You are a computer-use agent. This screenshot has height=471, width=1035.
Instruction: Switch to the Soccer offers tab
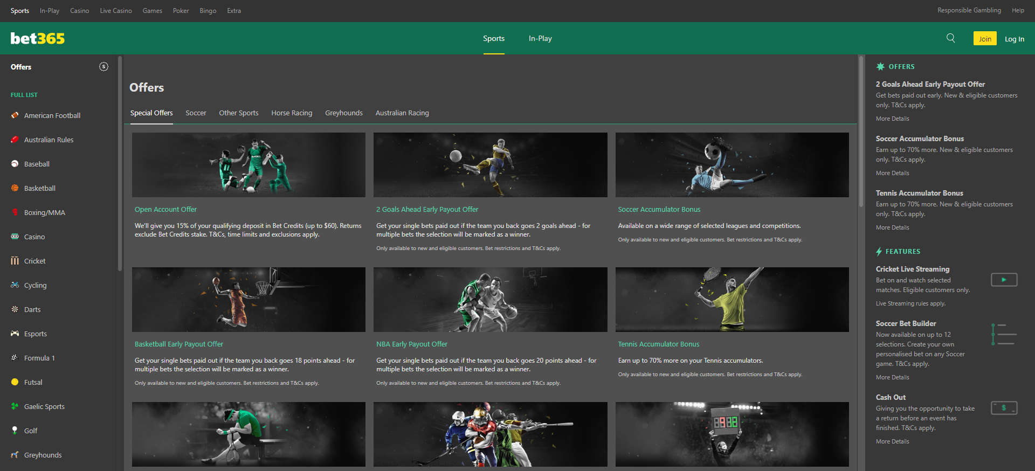pyautogui.click(x=196, y=113)
